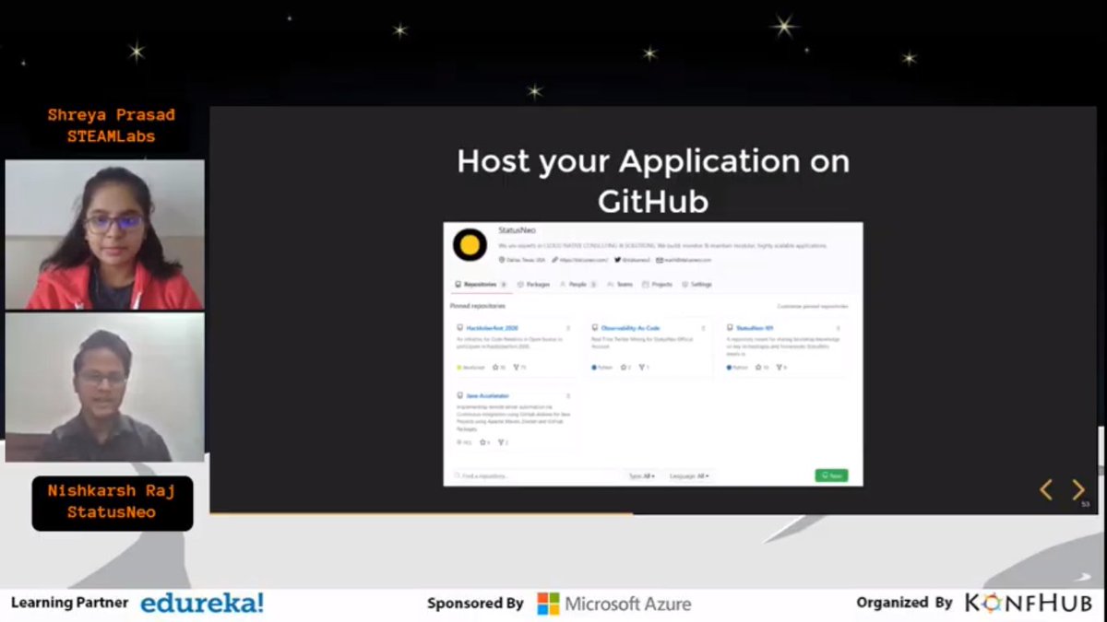
Task: Go to the next slide arrow
Action: 1077,489
